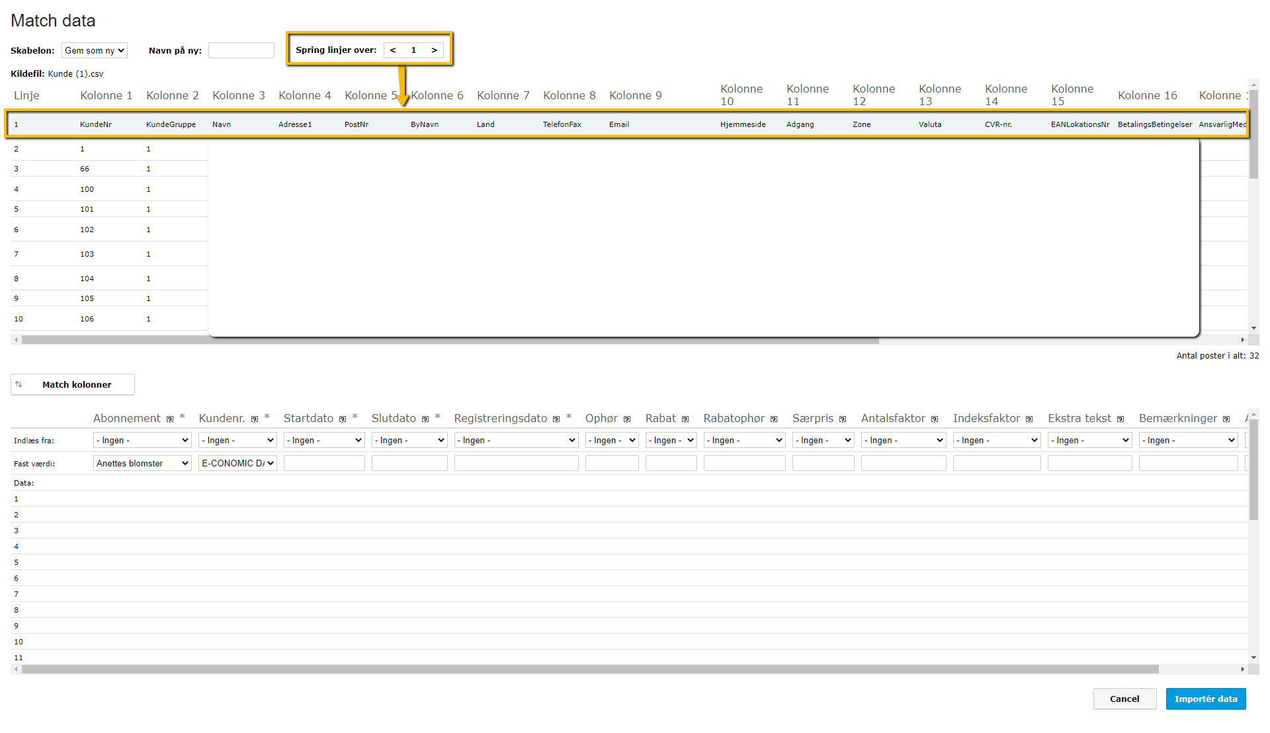The height and width of the screenshot is (733, 1270).
Task: Open Anettes blomster fixed value dropdown
Action: point(142,464)
